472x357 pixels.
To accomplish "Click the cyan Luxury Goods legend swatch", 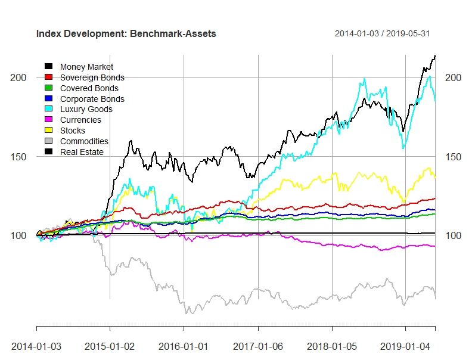I will pyautogui.click(x=48, y=109).
